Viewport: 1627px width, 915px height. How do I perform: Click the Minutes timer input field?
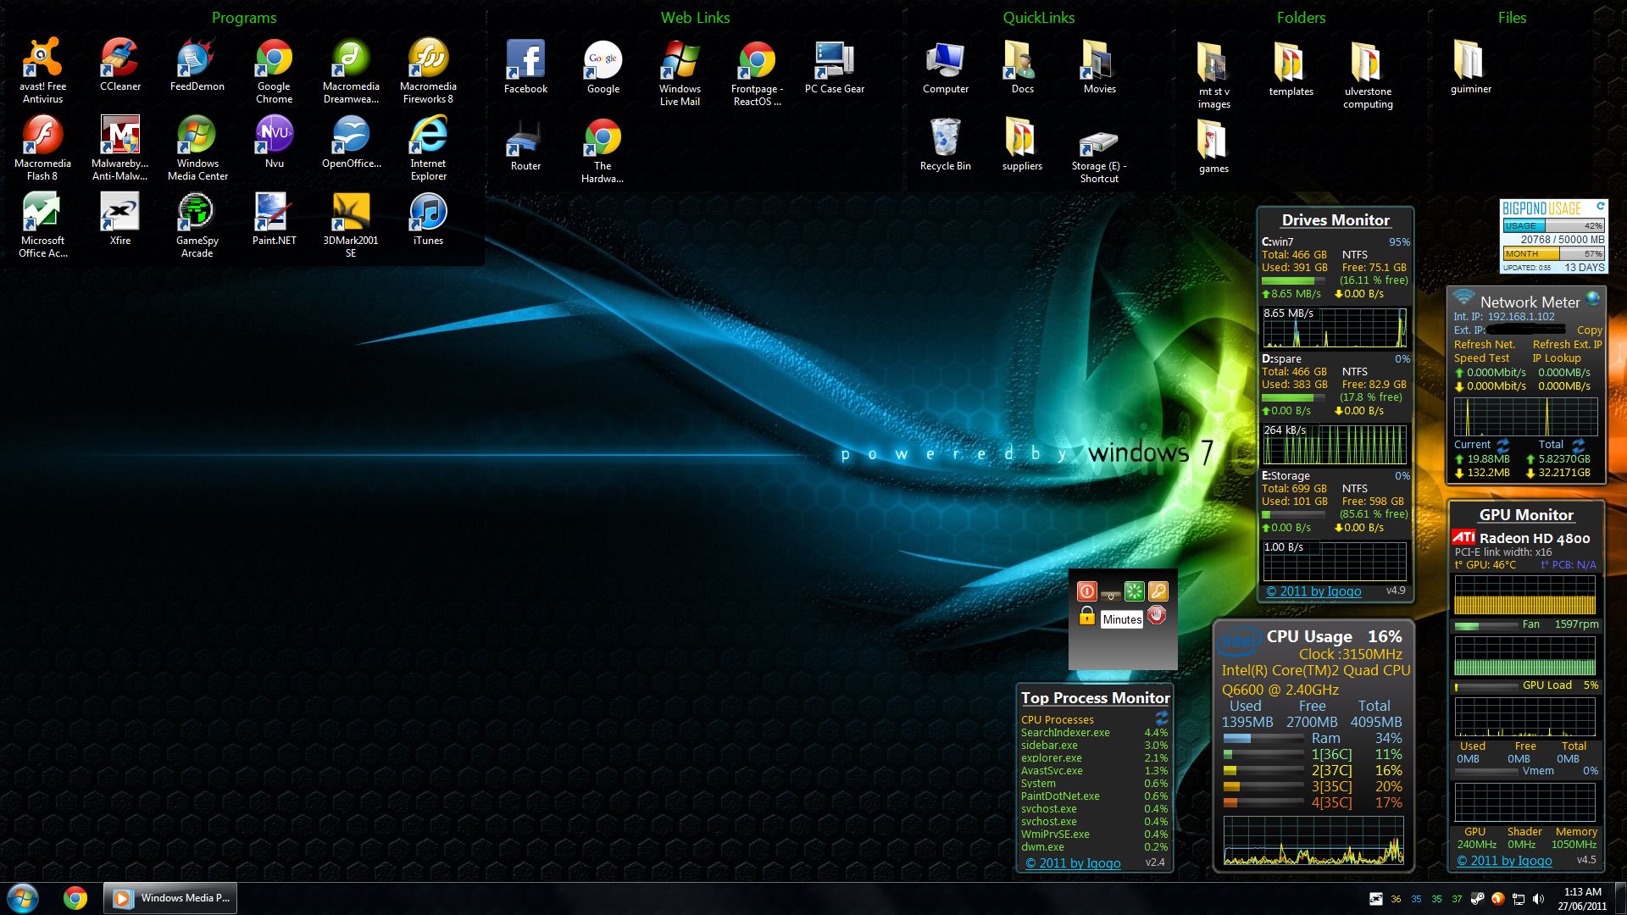tap(1122, 619)
